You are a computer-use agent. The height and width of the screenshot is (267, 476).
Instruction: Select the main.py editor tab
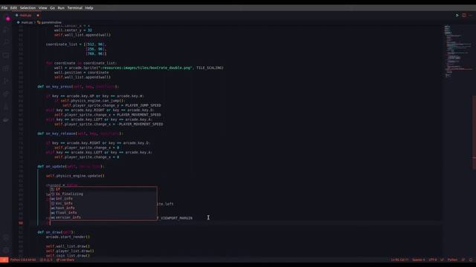(26, 16)
